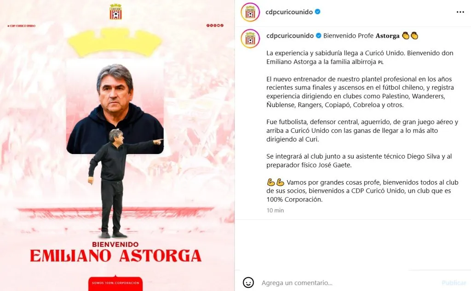This screenshot has height=291, width=471.
Task: Click the Curicó Unido crest atop the poster
Action: tap(115, 11)
